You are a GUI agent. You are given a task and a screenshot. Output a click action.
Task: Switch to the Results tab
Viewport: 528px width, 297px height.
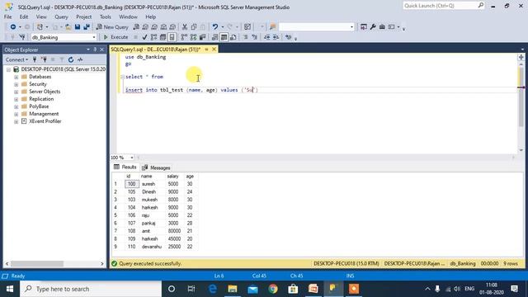click(125, 167)
